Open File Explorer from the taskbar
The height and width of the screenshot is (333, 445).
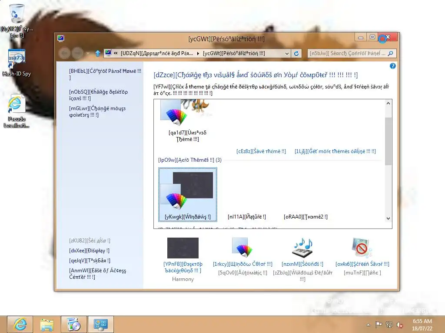click(47, 324)
